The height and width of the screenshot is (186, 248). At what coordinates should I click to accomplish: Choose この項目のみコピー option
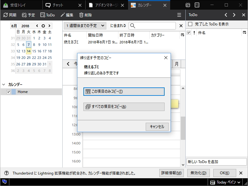point(124,91)
